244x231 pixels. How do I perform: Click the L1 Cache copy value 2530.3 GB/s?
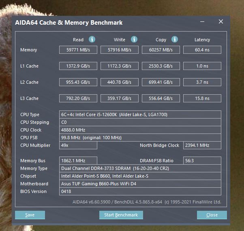click(161, 66)
